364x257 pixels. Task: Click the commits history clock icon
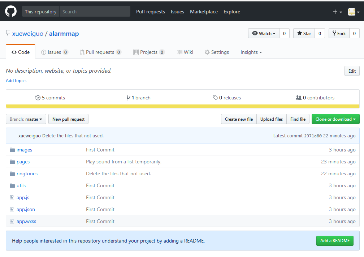pos(38,98)
